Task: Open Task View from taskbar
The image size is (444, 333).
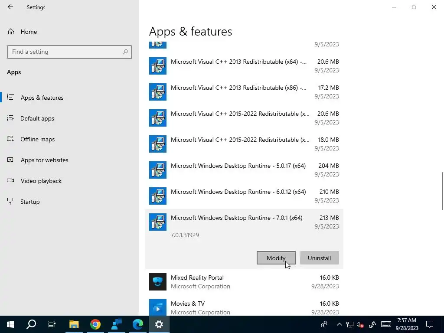Action: [x=52, y=324]
